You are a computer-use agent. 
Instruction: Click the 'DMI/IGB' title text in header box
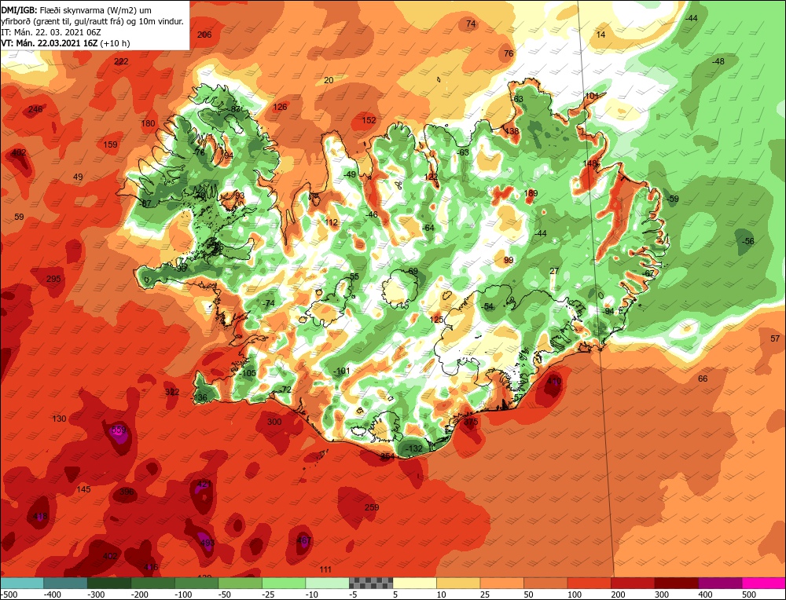(17, 10)
